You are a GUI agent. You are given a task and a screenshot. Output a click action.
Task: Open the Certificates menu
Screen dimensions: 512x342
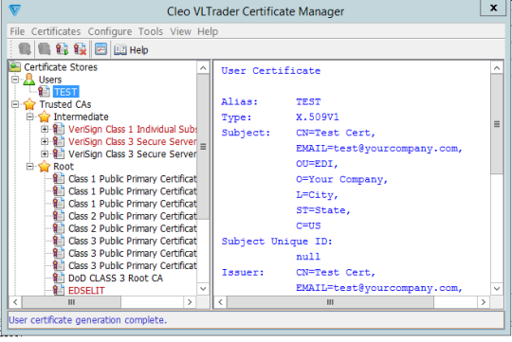click(x=56, y=31)
